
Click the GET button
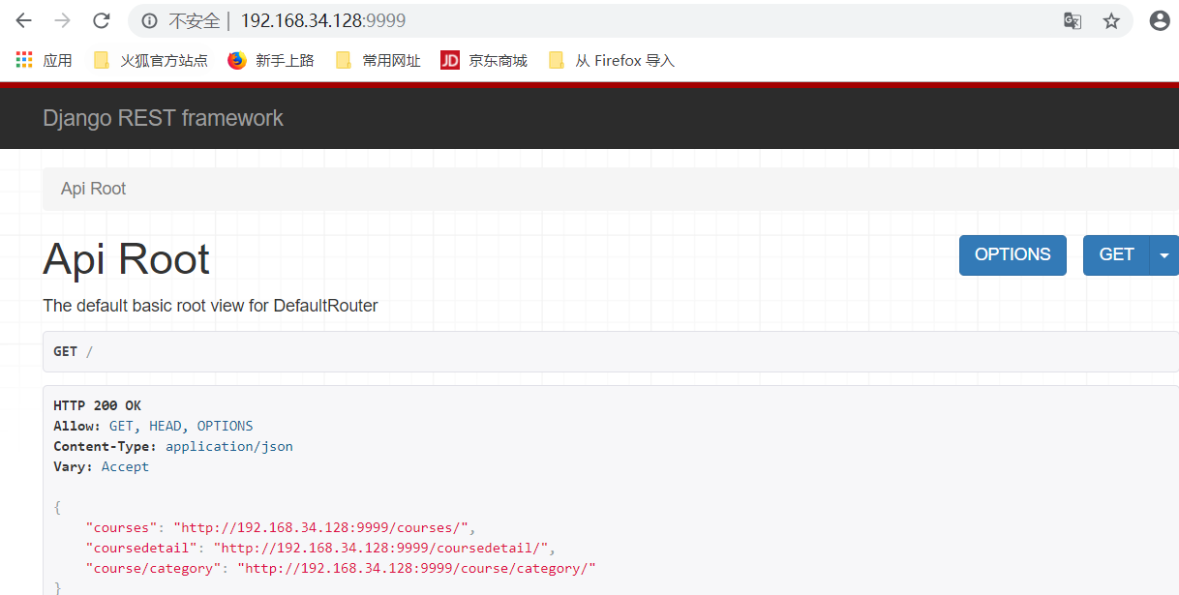[x=1116, y=254]
